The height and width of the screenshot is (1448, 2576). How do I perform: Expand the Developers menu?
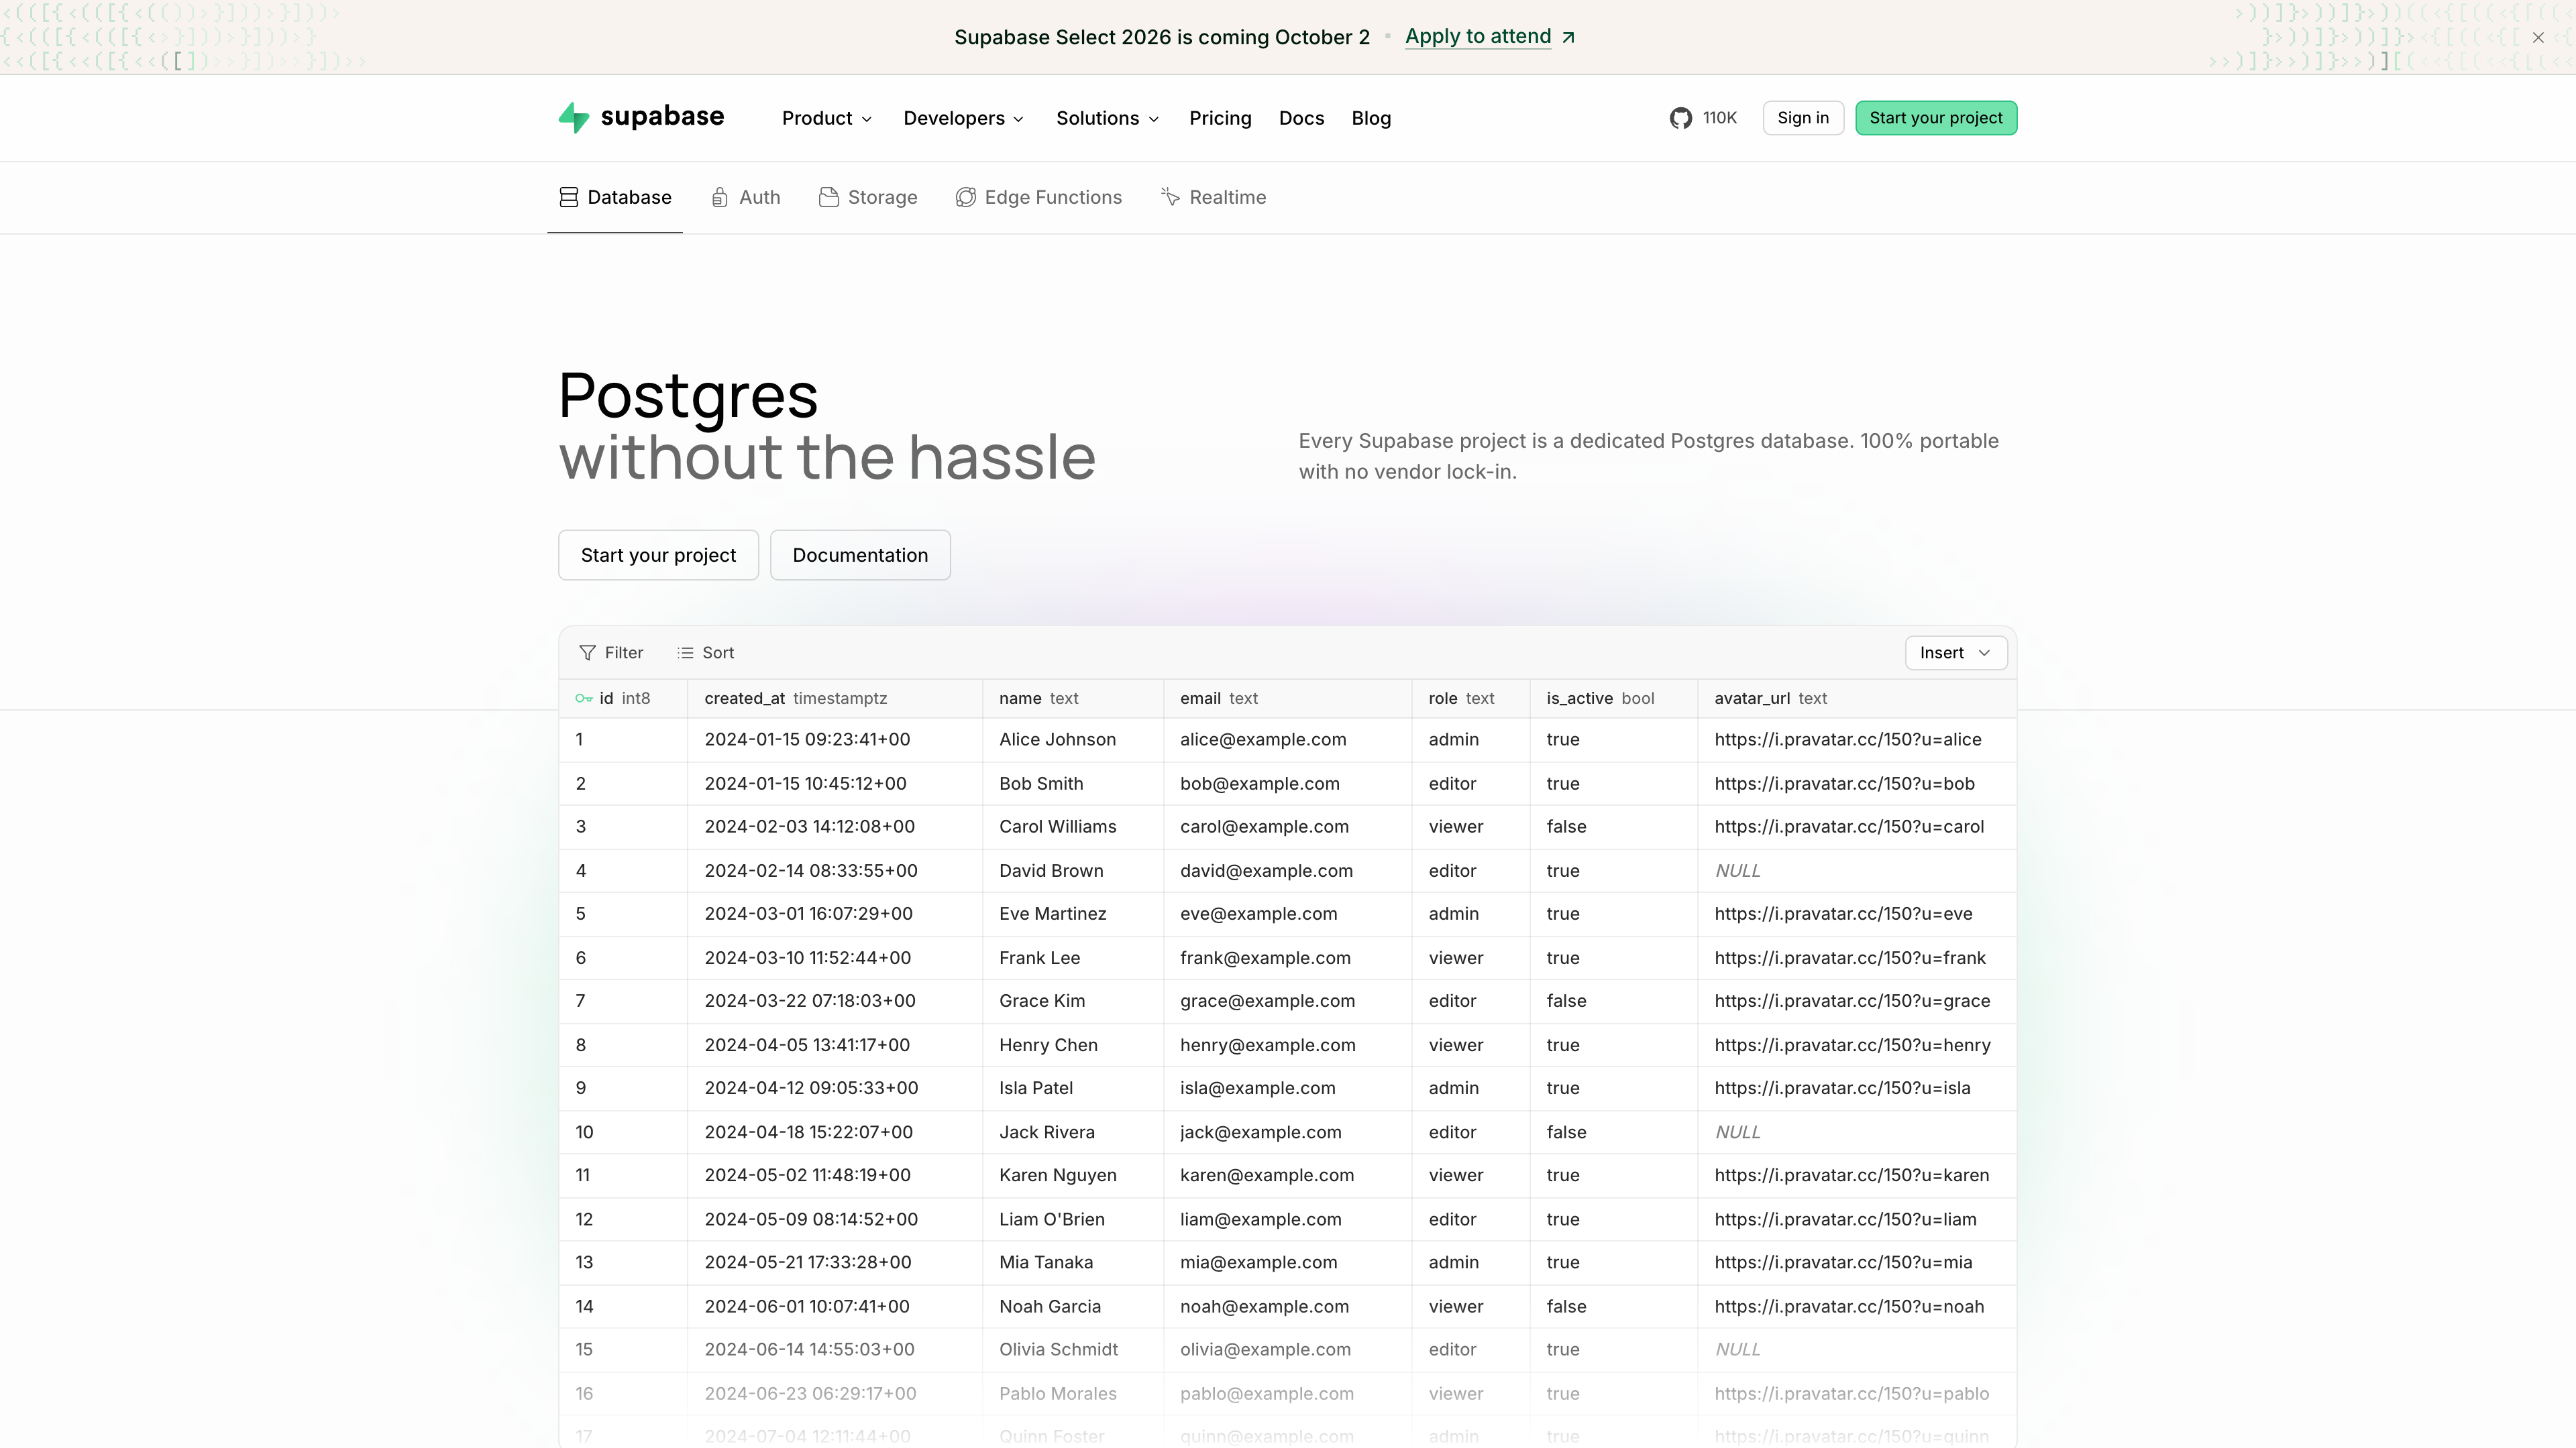pyautogui.click(x=964, y=118)
